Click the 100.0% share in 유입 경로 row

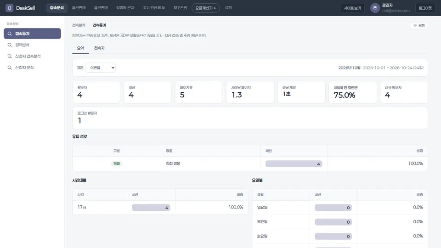(x=415, y=163)
